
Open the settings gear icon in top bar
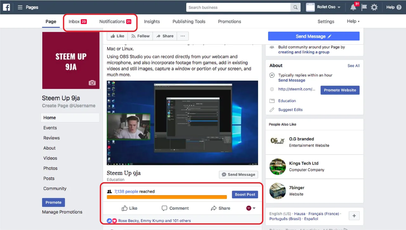coord(374,7)
